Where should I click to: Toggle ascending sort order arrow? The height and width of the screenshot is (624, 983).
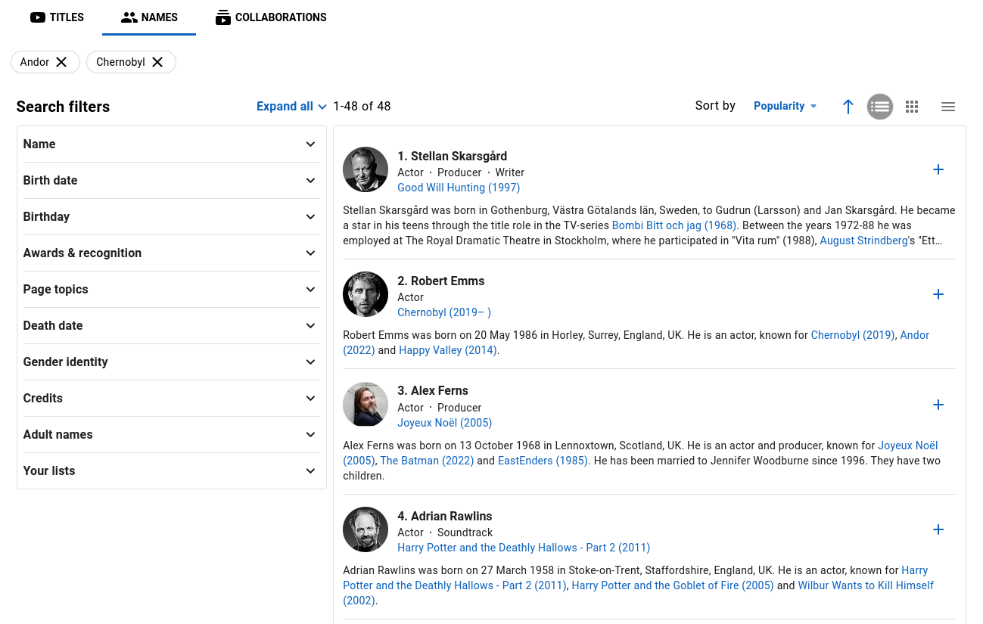pyautogui.click(x=848, y=107)
